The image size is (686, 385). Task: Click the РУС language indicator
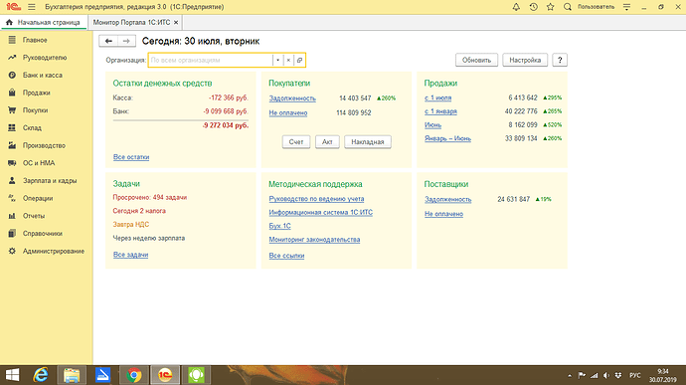(x=635, y=375)
